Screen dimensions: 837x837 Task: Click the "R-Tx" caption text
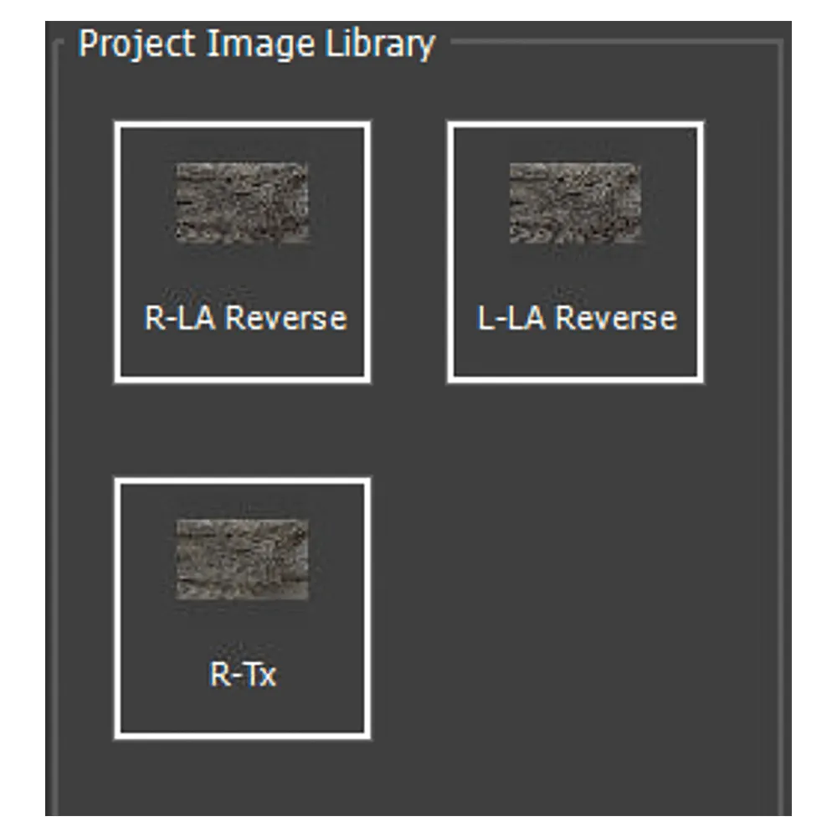coord(242,674)
